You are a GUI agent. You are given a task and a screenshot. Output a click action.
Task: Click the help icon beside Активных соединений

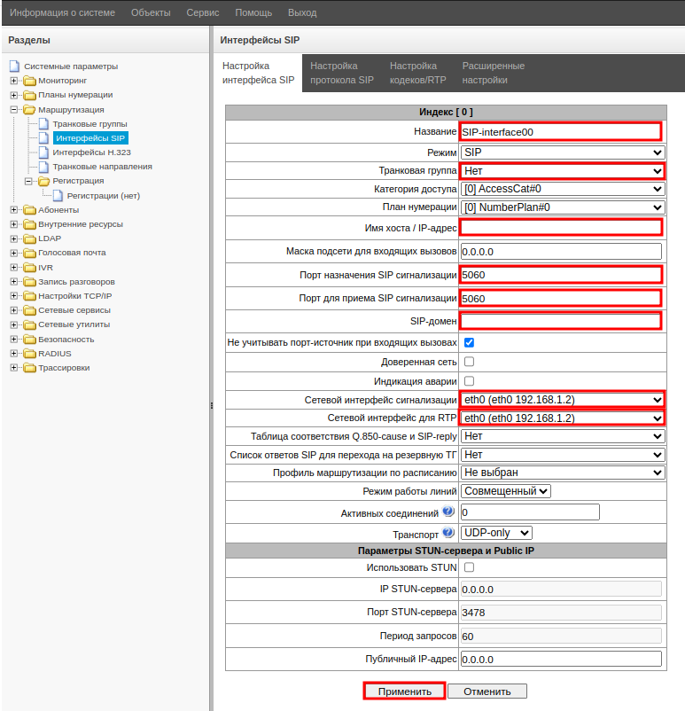point(448,512)
